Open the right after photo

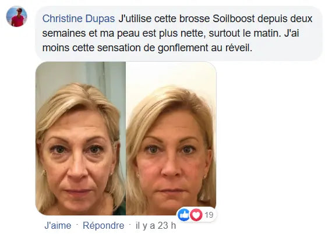[171, 139]
